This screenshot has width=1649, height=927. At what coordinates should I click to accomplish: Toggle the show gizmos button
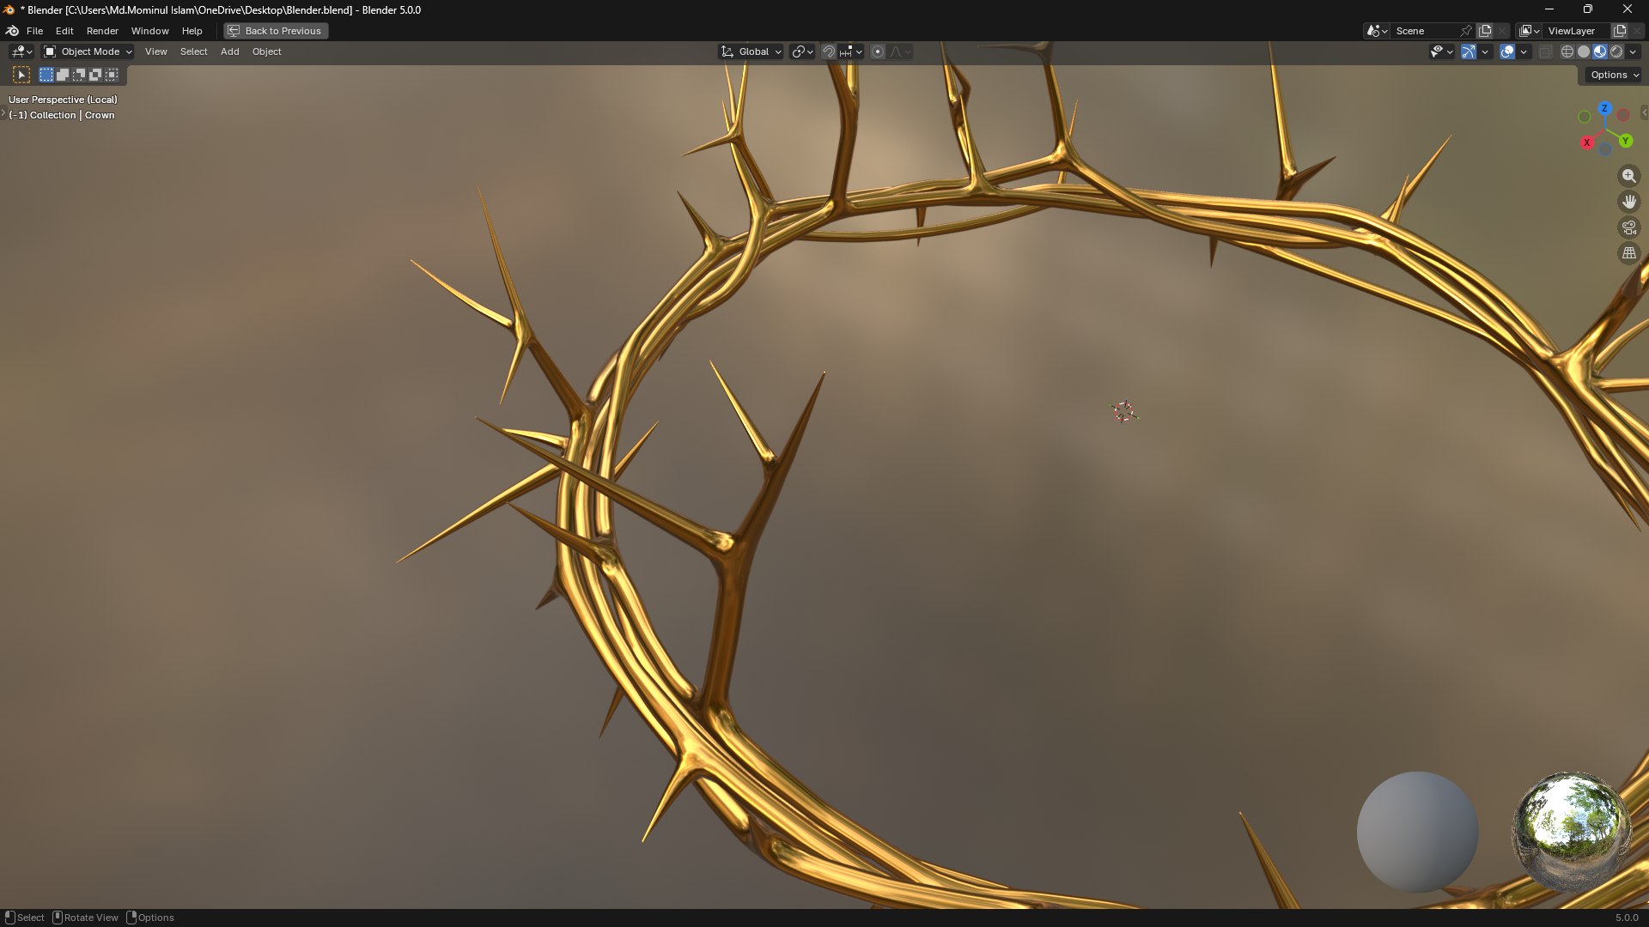pyautogui.click(x=1469, y=51)
